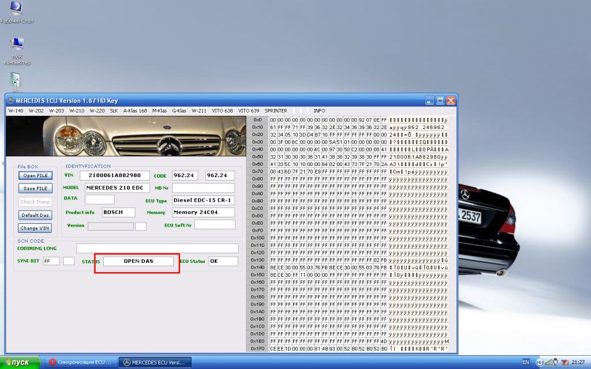Click the network signal tray icon
591x369 pixels.
[x=549, y=362]
